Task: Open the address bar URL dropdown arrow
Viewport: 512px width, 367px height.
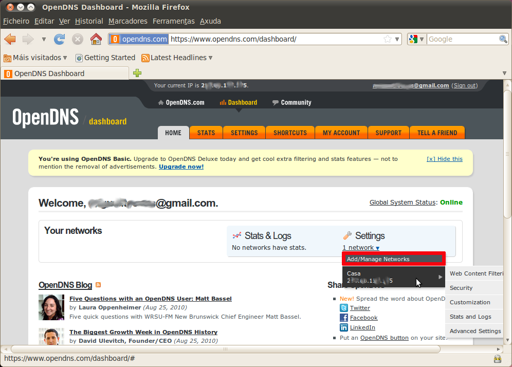Action: pyautogui.click(x=397, y=39)
